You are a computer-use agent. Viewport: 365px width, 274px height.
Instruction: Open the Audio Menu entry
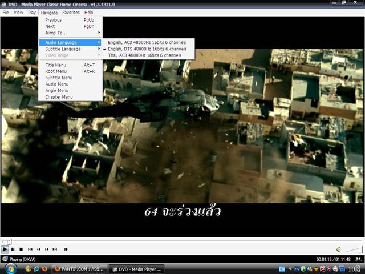point(71,84)
